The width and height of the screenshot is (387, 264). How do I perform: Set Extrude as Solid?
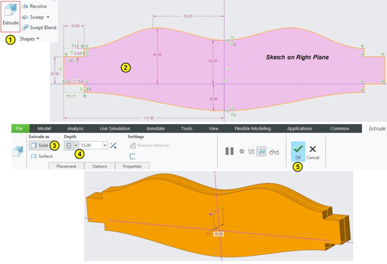click(39, 145)
